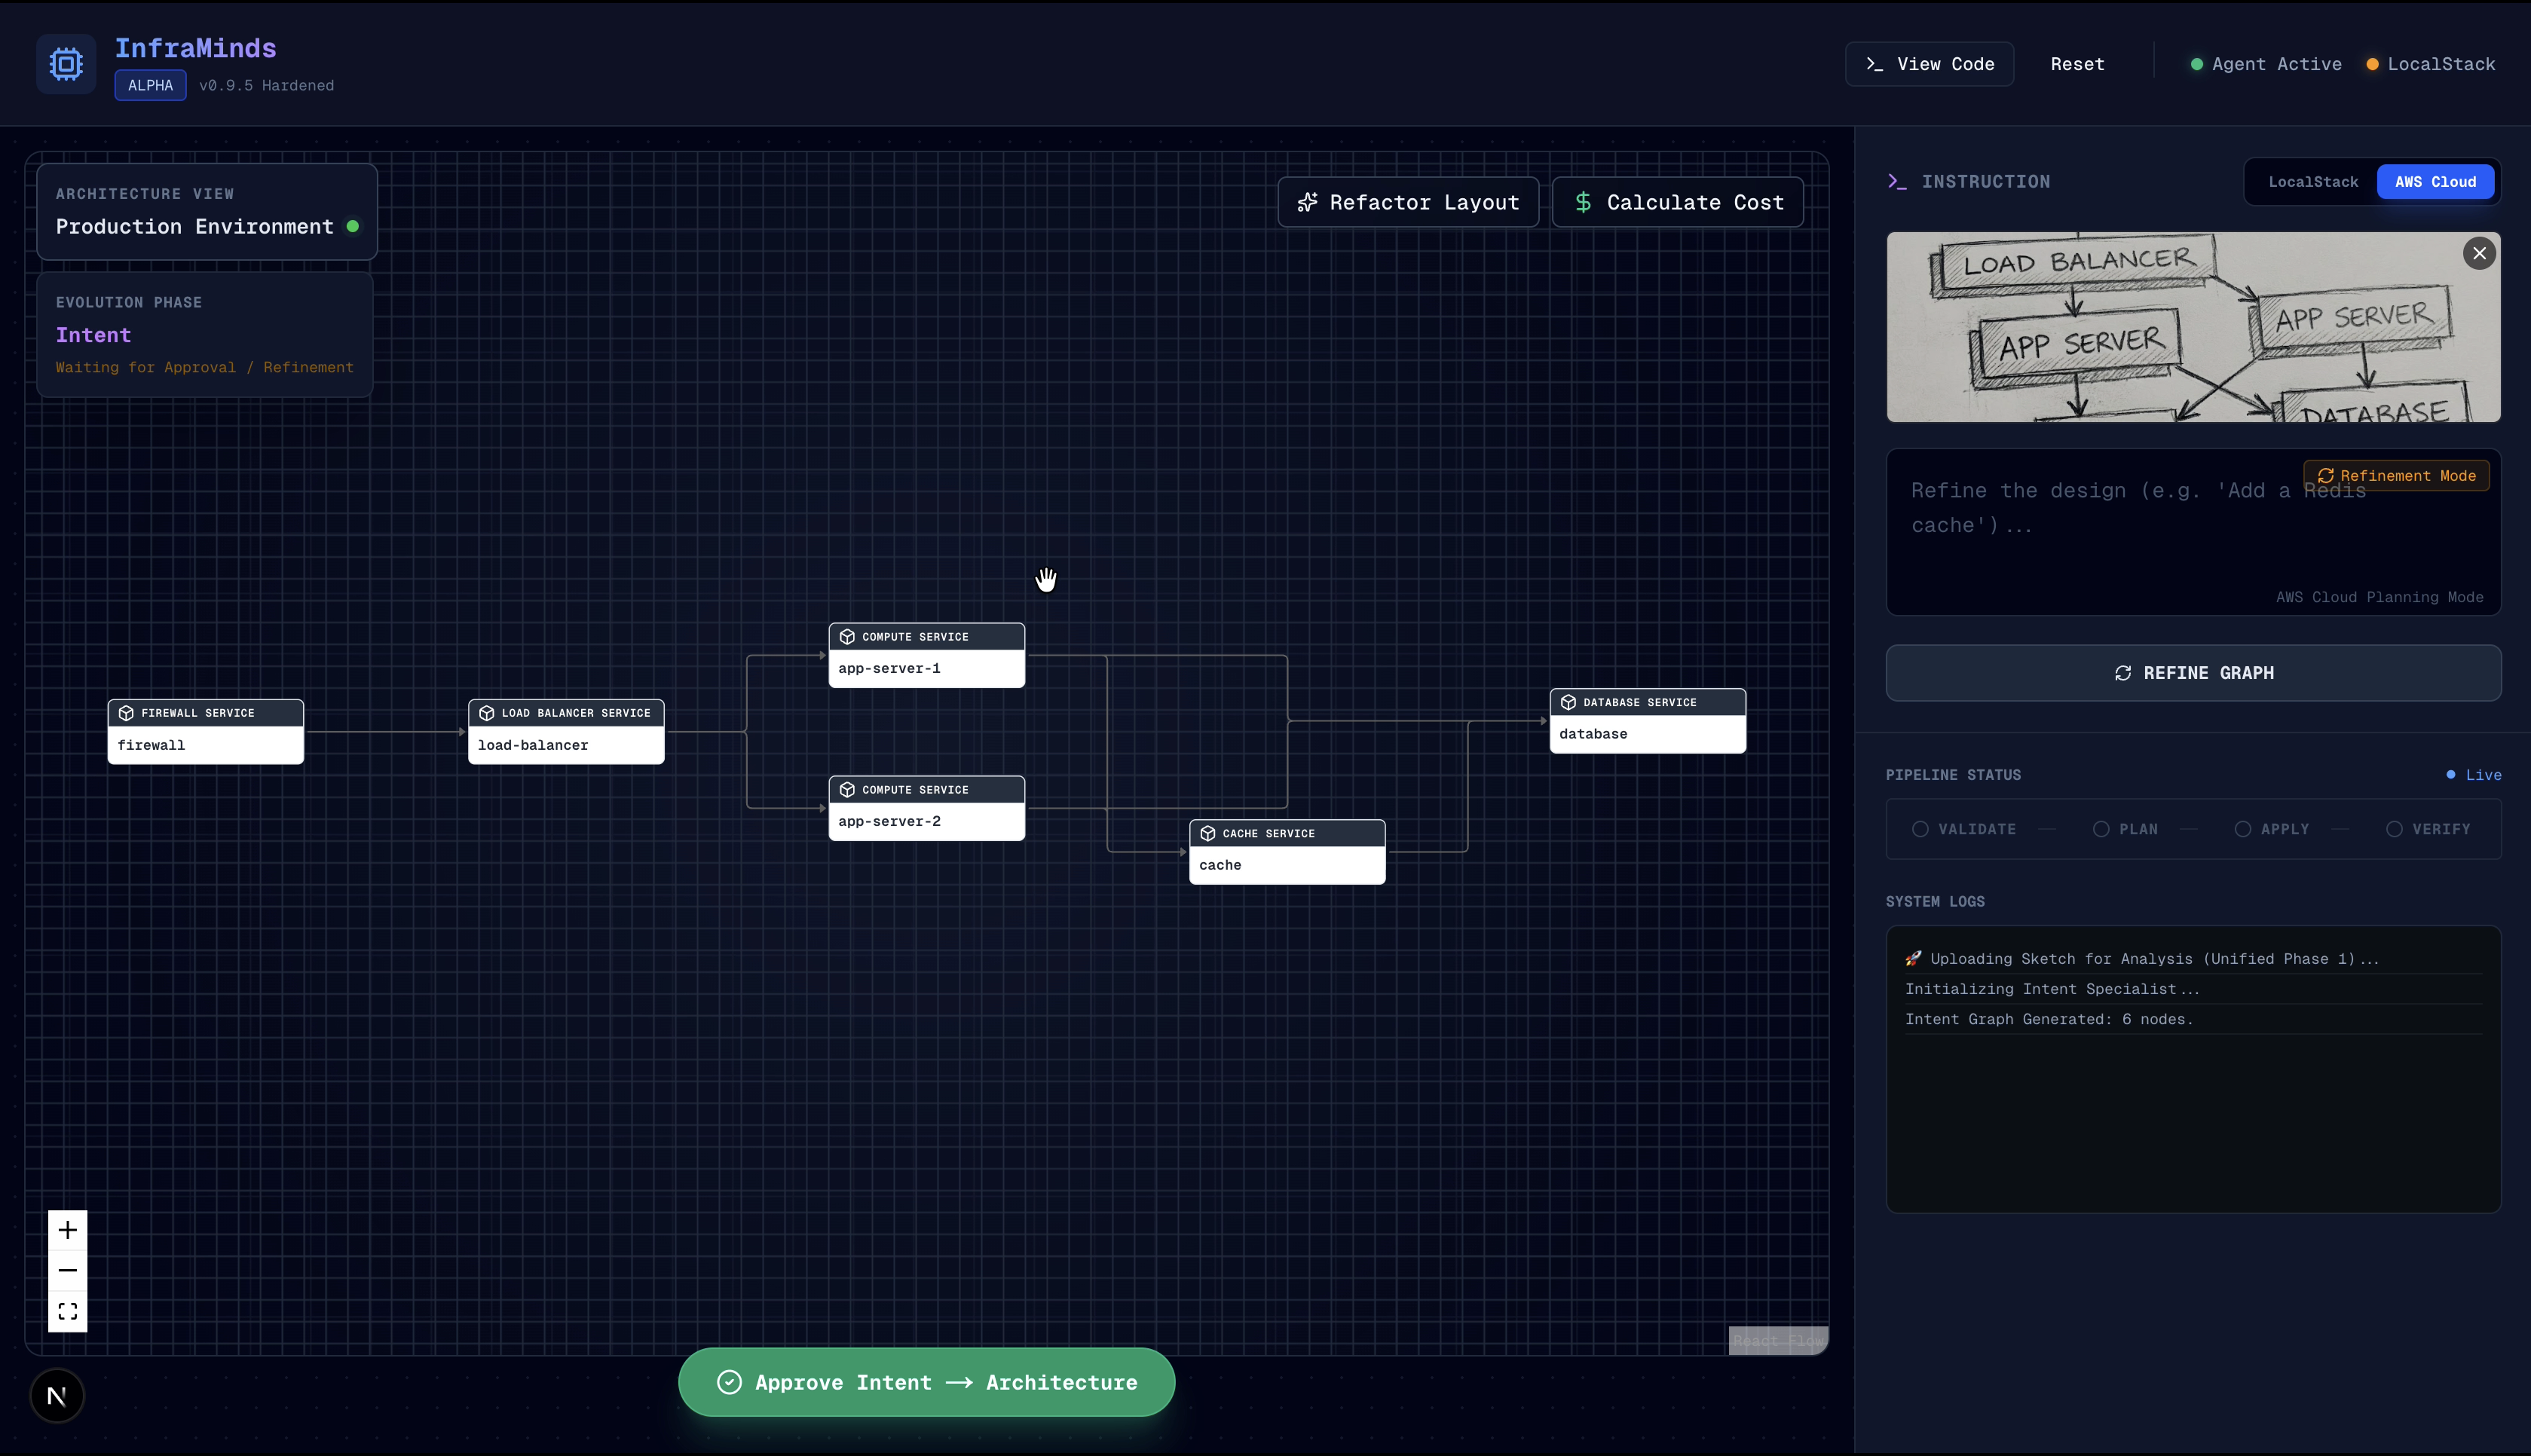This screenshot has width=2531, height=1456.
Task: Click the Next.js N badge icon
Action: 57,1396
